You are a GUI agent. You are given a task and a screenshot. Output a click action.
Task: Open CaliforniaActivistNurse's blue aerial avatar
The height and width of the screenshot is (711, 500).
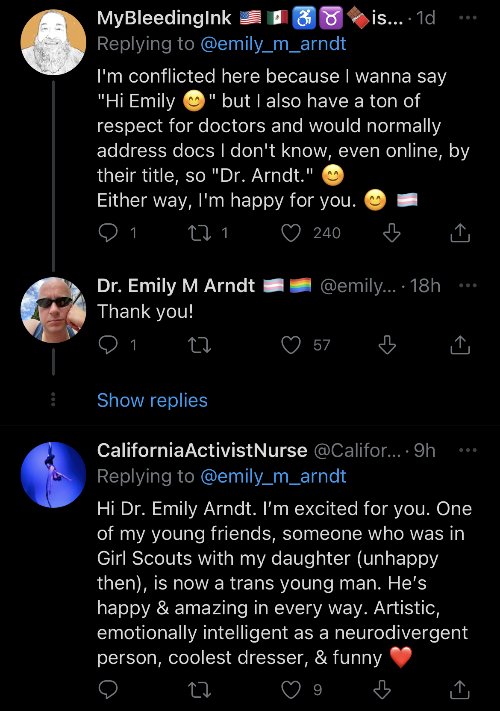(53, 475)
